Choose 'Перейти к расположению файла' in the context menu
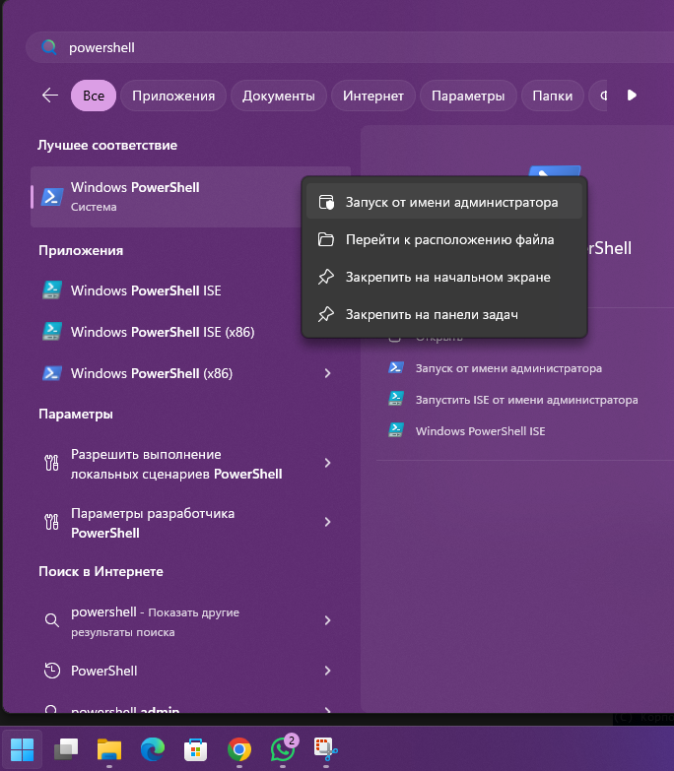The image size is (674, 771). pos(443,239)
